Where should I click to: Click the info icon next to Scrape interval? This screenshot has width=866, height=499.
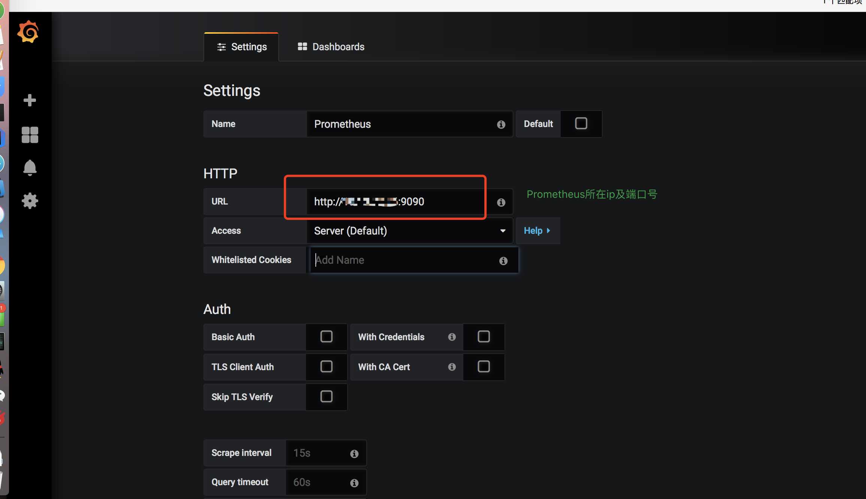pyautogui.click(x=354, y=453)
